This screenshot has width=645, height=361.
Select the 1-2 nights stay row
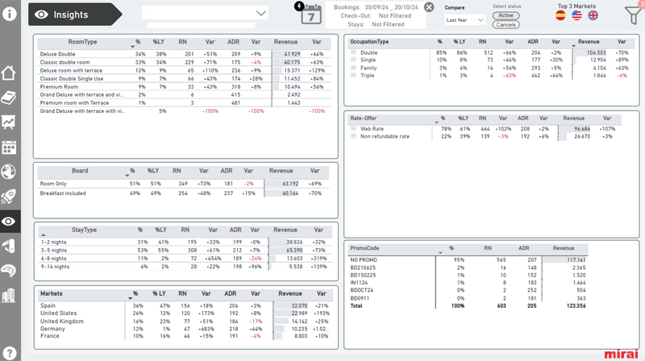(184, 243)
